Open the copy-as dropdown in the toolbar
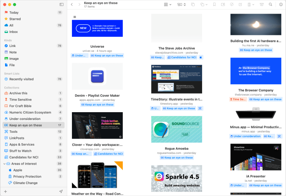The image size is (286, 196). (204, 5)
